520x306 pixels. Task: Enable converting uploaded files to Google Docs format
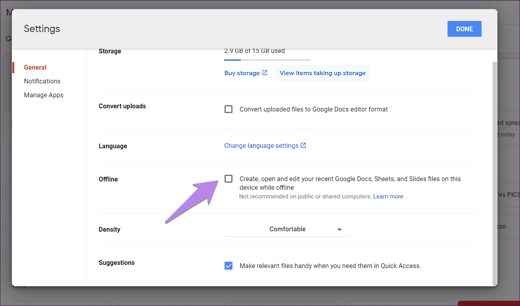click(229, 109)
